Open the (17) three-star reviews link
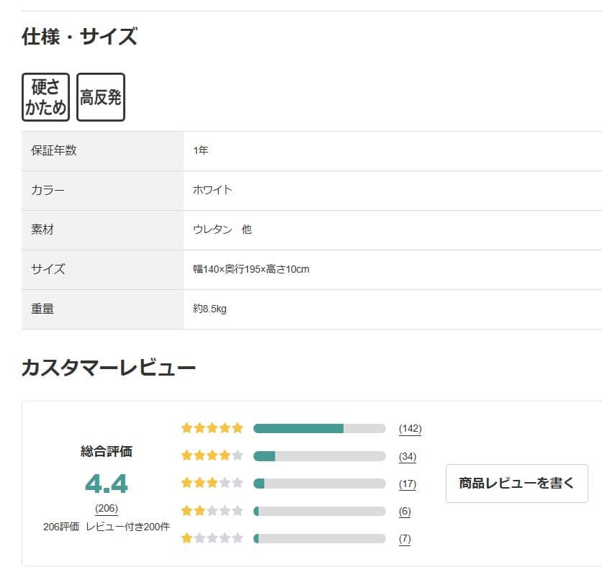This screenshot has height=567, width=602. 408,484
